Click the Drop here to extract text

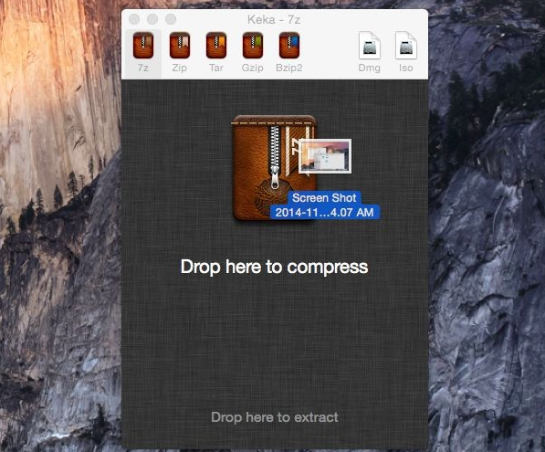pyautogui.click(x=275, y=417)
